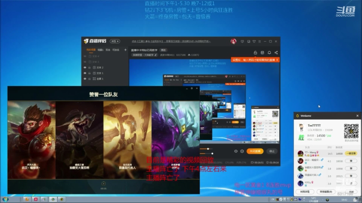The image size is (362, 203).
Task: Open the red taskbar app icon
Action: (36, 199)
